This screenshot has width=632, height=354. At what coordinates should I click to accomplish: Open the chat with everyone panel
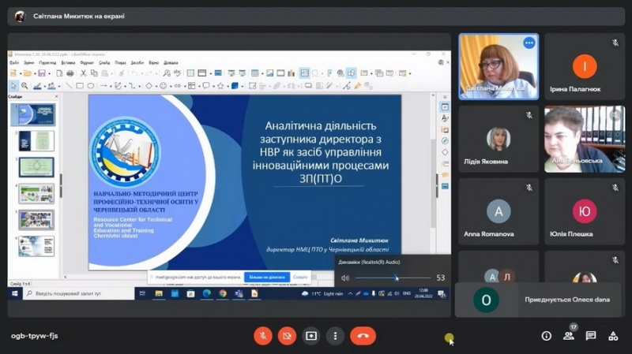click(591, 336)
